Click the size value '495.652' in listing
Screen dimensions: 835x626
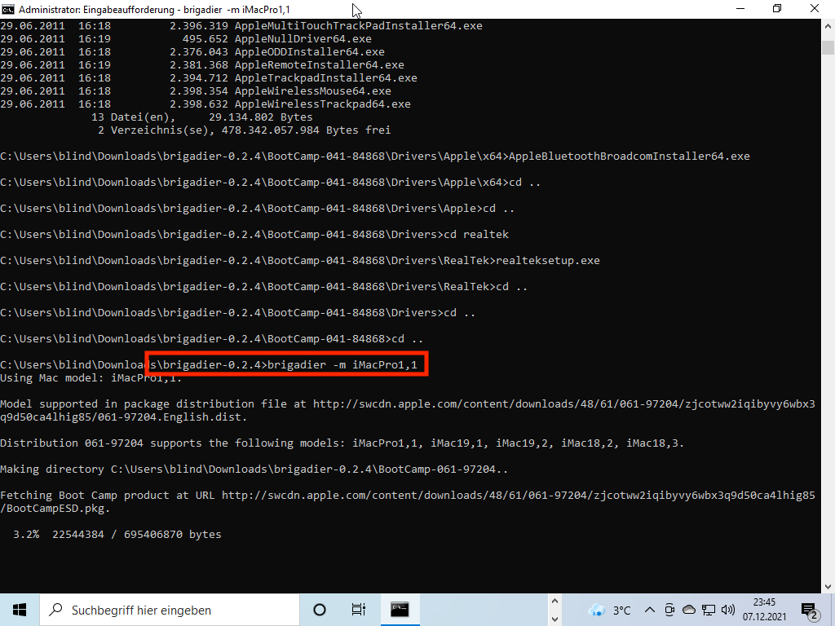point(205,39)
